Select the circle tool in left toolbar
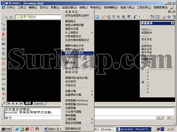Screen dimensions: 177x132 pos(4,98)
